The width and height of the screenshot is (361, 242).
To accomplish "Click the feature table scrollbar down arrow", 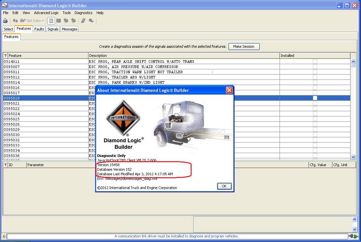I will point(353,157).
